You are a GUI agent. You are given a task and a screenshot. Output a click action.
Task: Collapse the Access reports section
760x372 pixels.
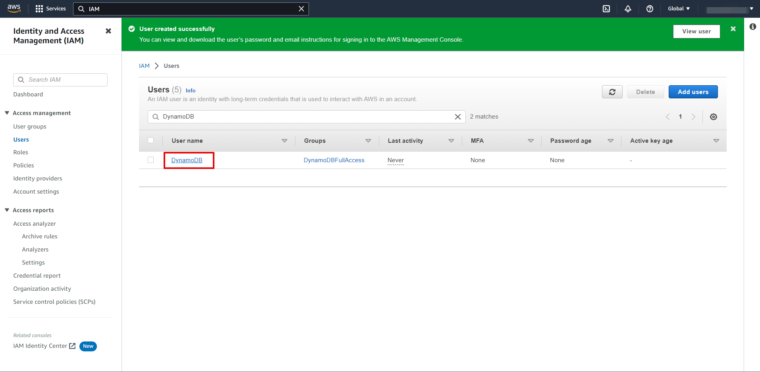(7, 210)
